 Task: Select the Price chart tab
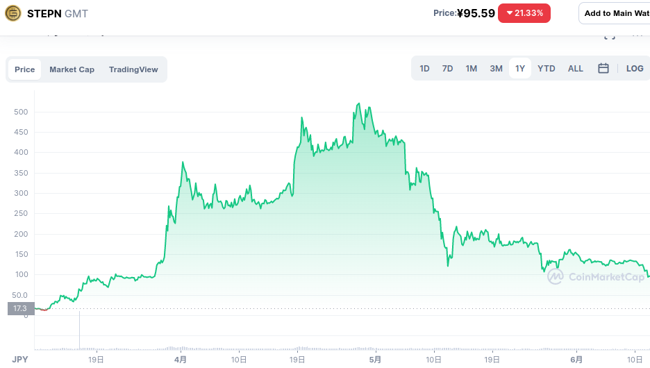tap(25, 69)
